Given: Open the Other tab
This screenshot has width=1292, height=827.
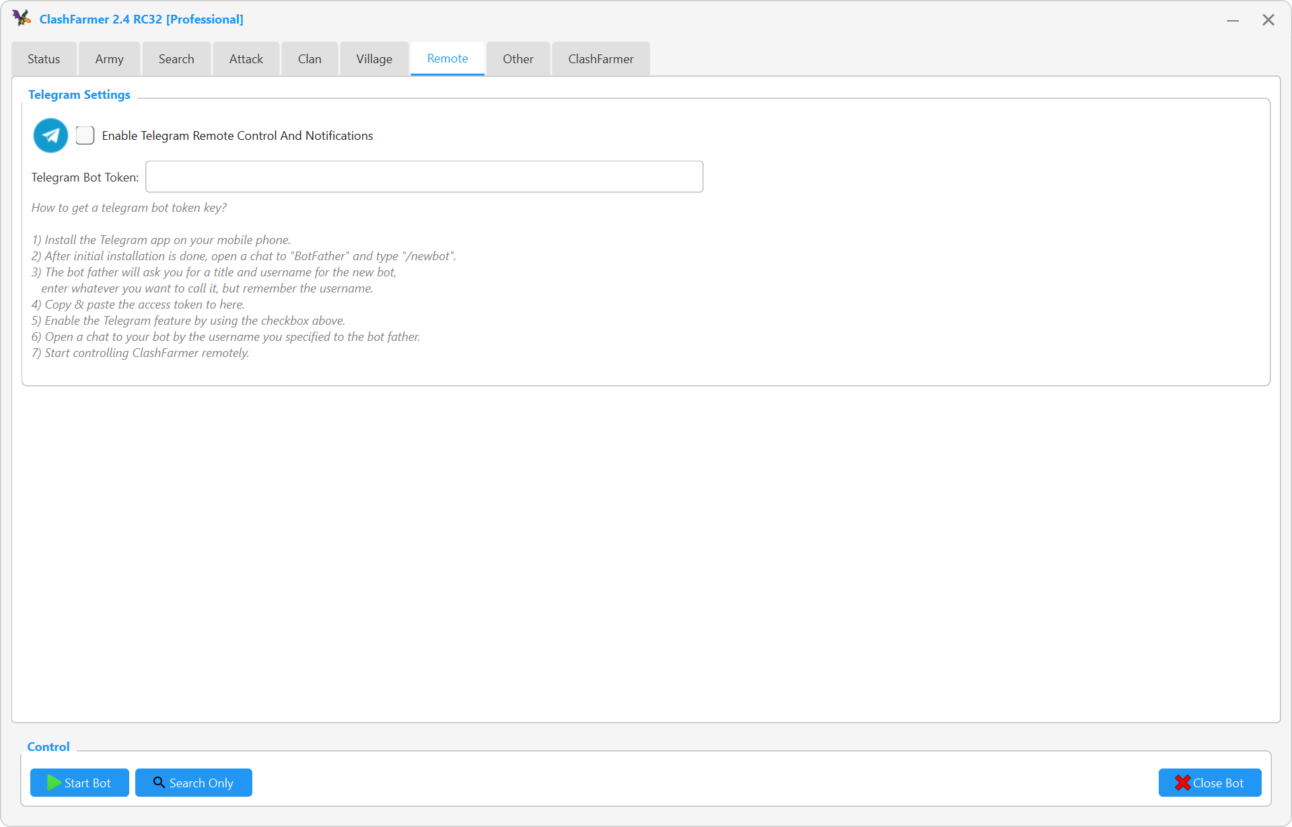Looking at the screenshot, I should pyautogui.click(x=518, y=59).
